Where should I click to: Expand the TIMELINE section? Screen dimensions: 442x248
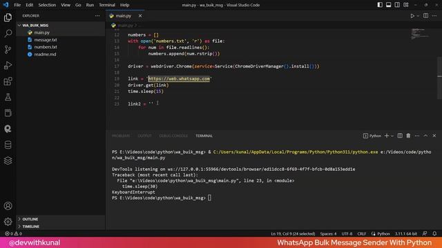click(30, 227)
